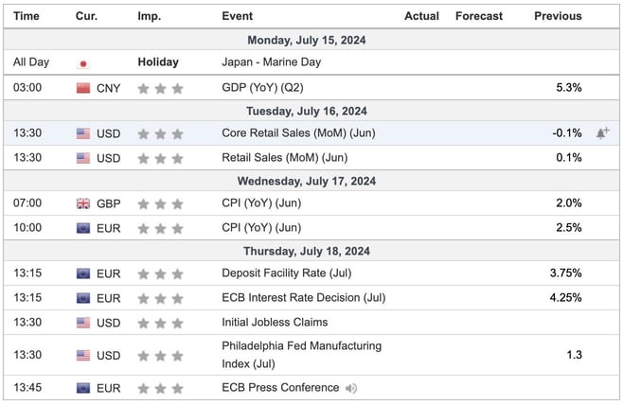
Task: Click the US flag in the Philadelphia Fed row
Action: 83,356
